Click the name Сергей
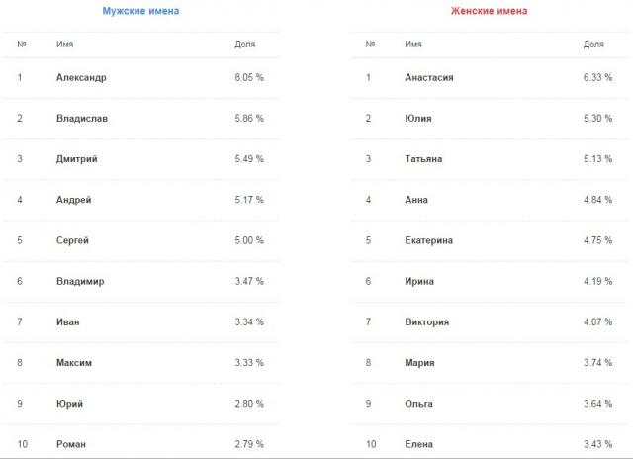This screenshot has width=633, height=459. coord(73,240)
